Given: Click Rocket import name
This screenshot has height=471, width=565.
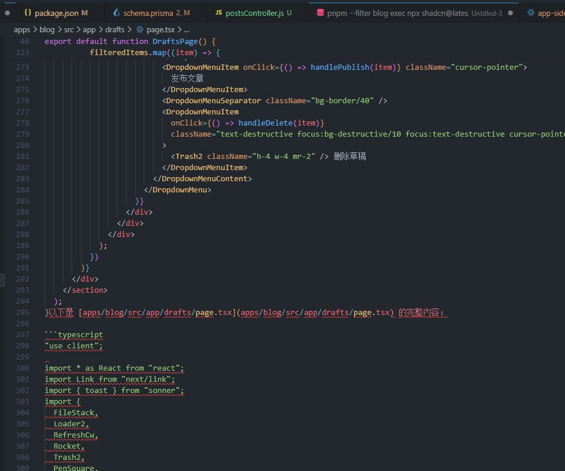Looking at the screenshot, I should 67,446.
